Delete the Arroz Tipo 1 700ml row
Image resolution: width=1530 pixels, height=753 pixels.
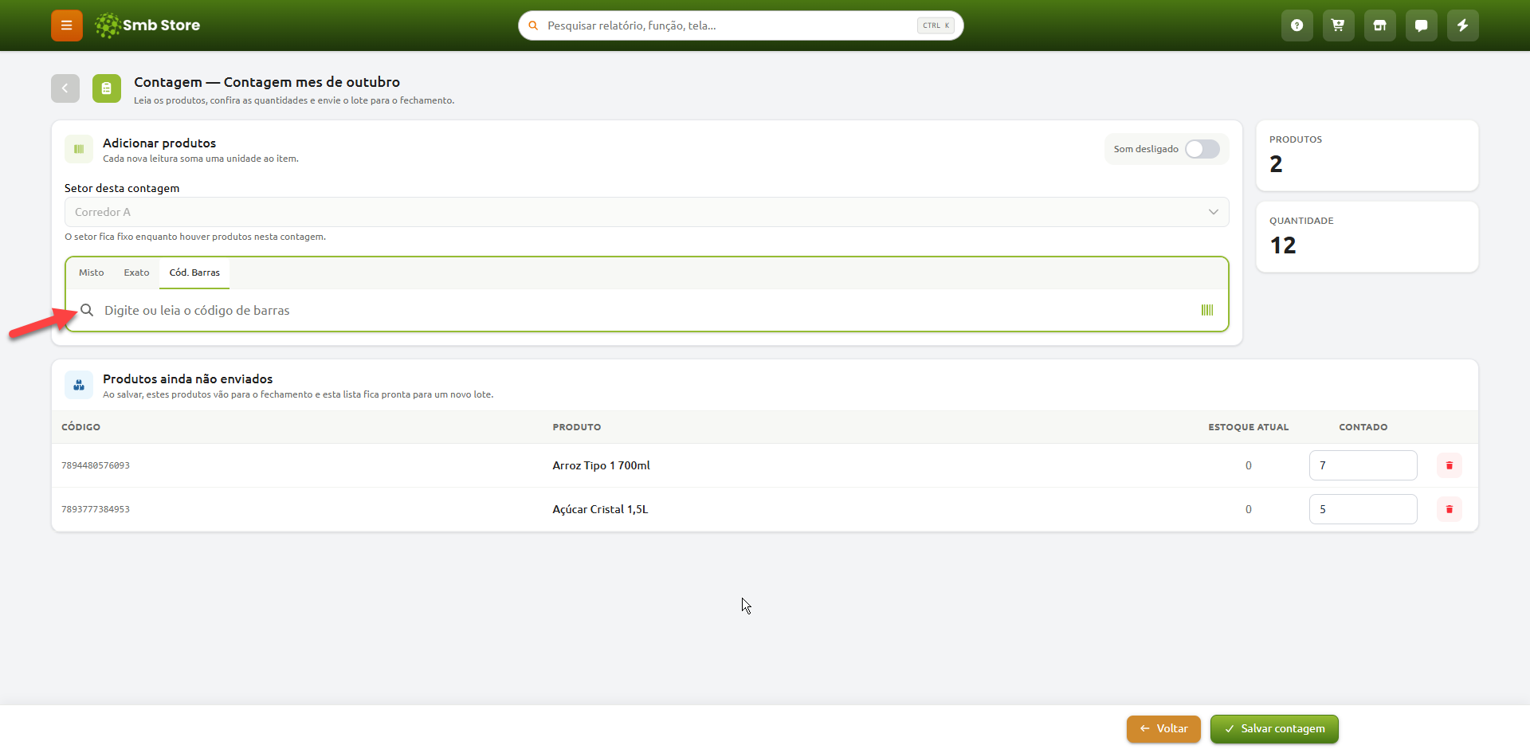point(1450,465)
